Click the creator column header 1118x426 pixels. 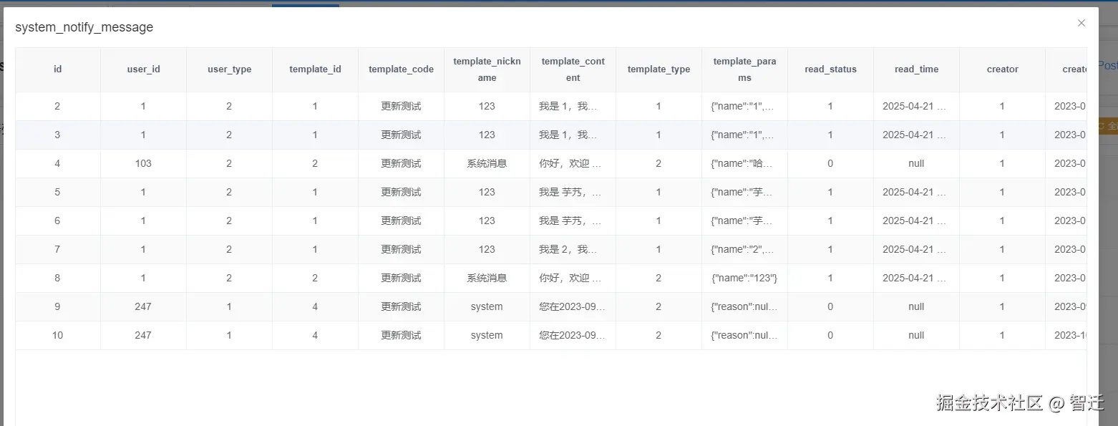[x=1002, y=69]
